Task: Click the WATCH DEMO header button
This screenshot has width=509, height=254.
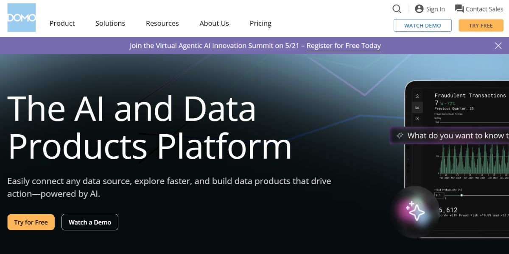Action: pos(422,25)
